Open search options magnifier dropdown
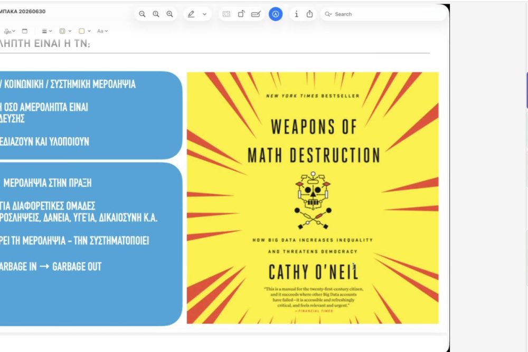This screenshot has height=352, width=528. (328, 14)
